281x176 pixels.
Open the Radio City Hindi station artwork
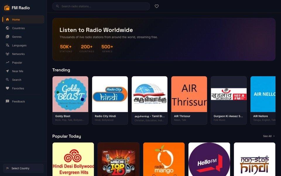110,94
